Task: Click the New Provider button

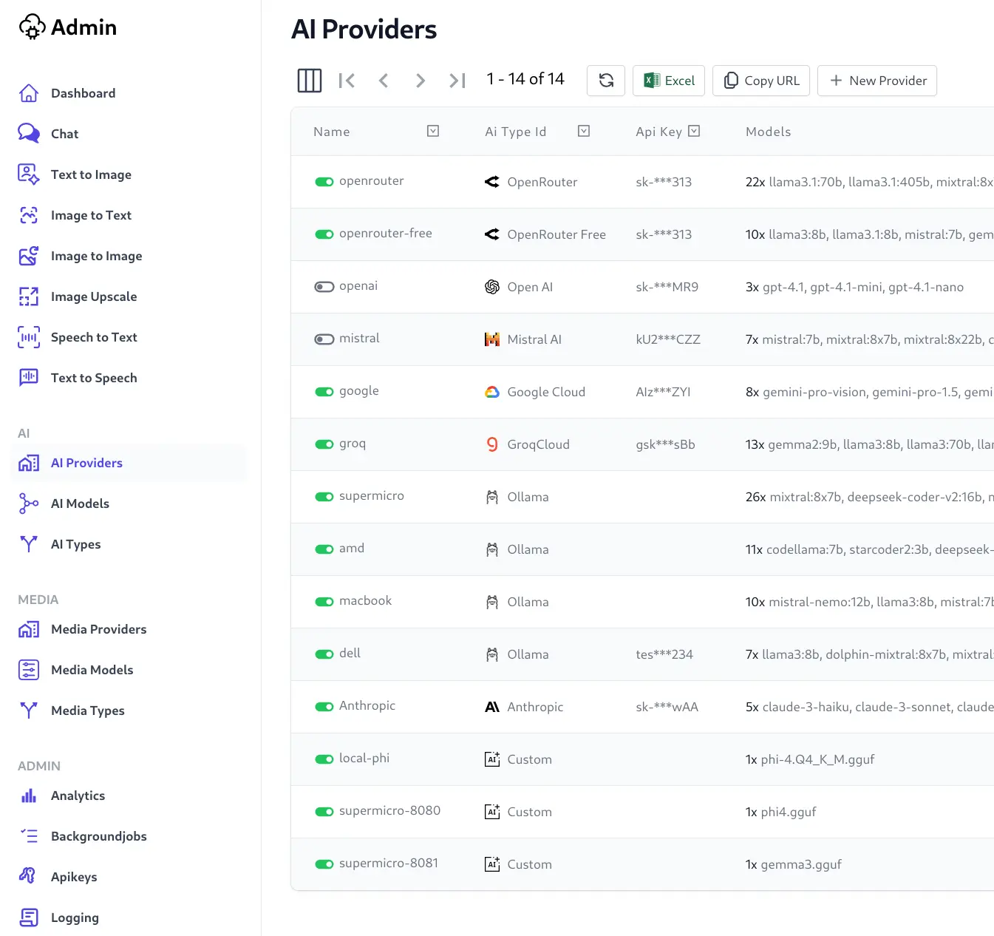Action: click(877, 81)
